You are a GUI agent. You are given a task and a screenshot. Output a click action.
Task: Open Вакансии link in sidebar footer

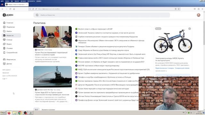[x=6, y=73]
